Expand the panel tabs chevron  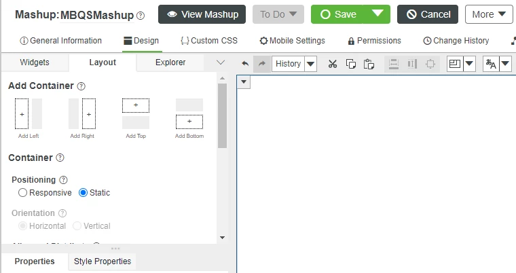[x=221, y=62]
